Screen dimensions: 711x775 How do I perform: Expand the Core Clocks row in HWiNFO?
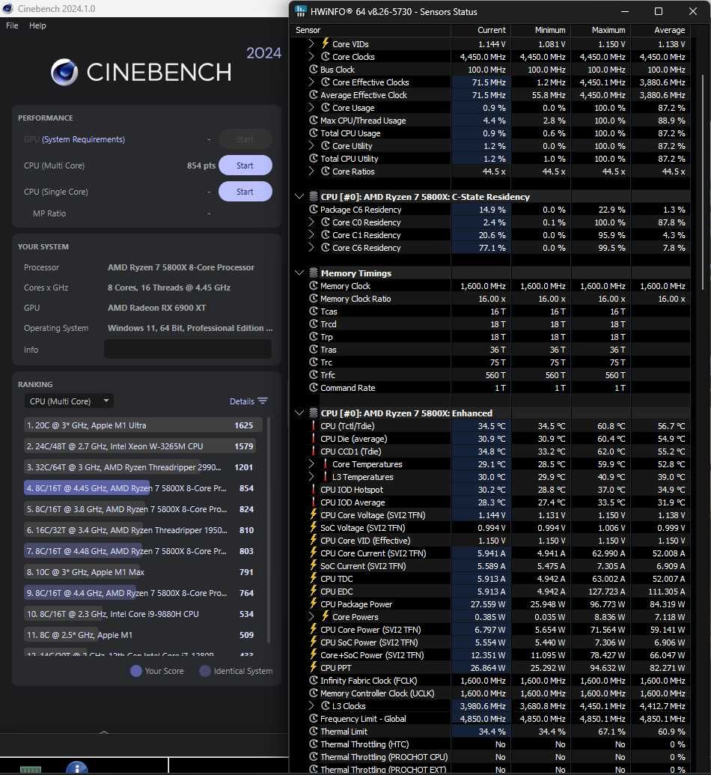[x=311, y=57]
